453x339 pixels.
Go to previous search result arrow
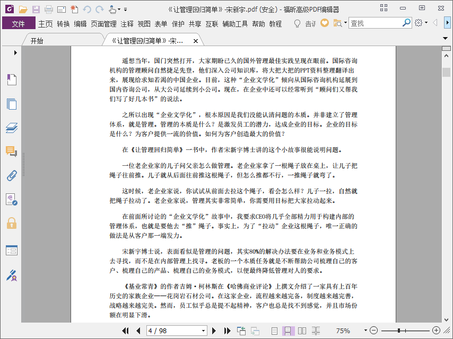point(435,23)
